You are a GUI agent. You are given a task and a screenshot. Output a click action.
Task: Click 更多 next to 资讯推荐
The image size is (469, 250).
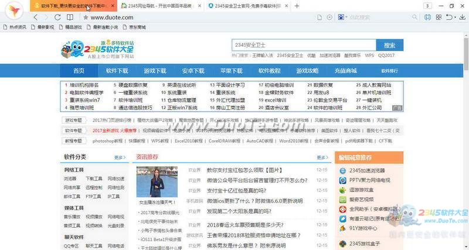(322, 157)
